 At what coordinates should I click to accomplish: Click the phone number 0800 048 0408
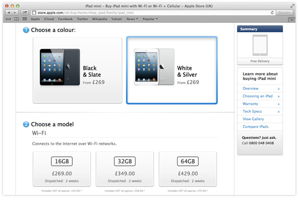(x=261, y=143)
